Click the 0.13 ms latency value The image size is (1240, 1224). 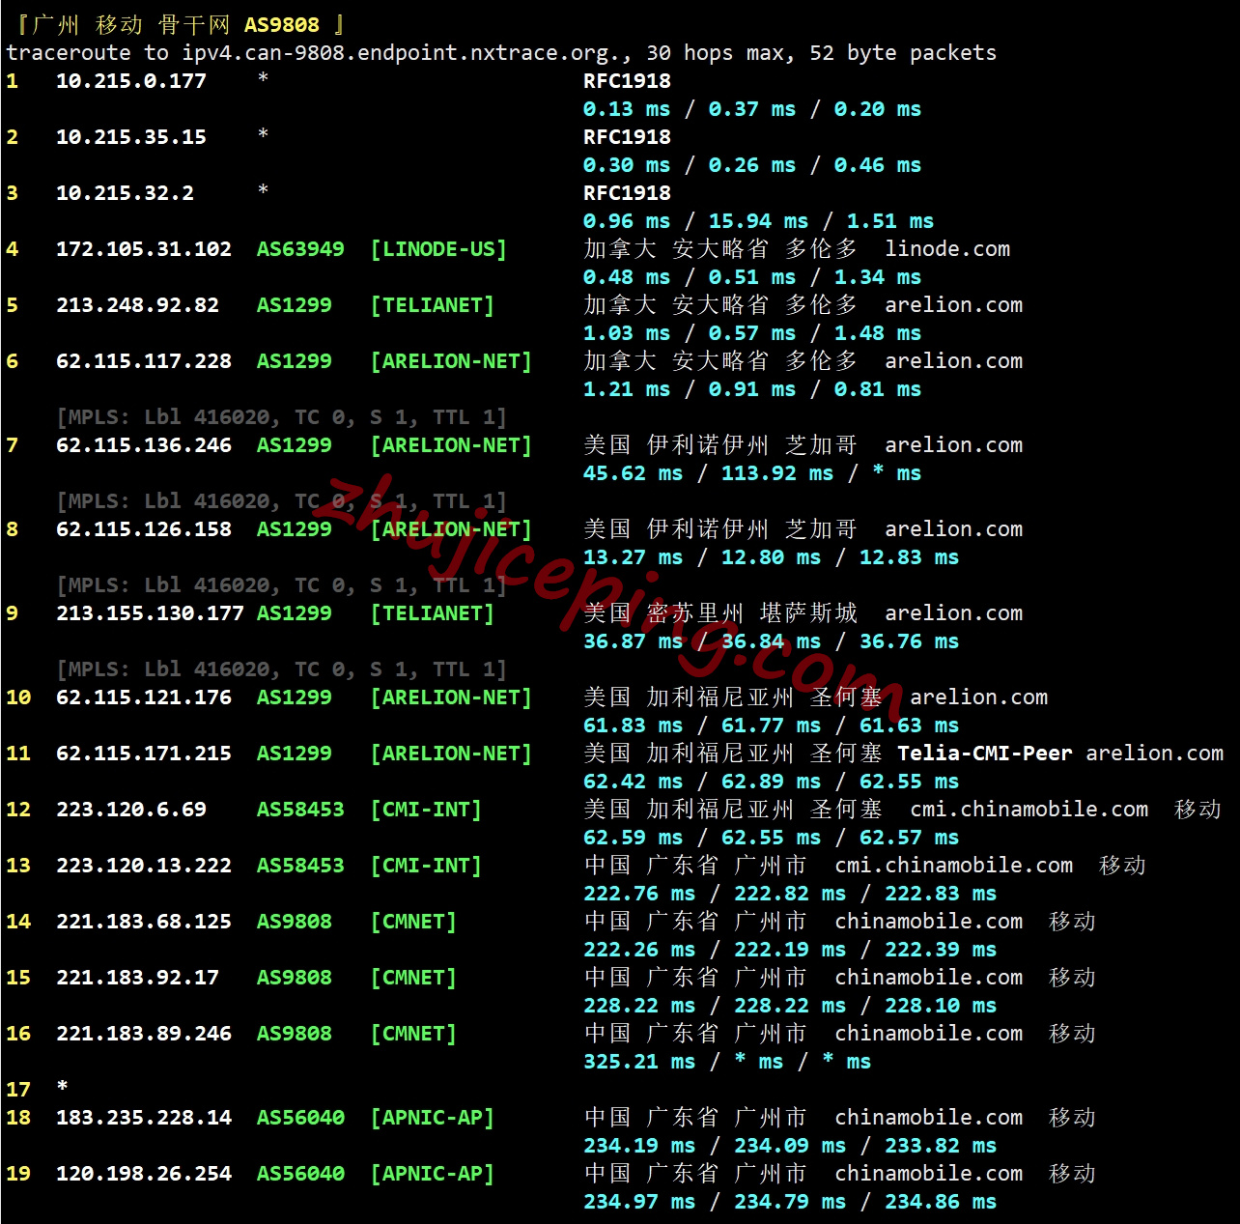(x=627, y=109)
